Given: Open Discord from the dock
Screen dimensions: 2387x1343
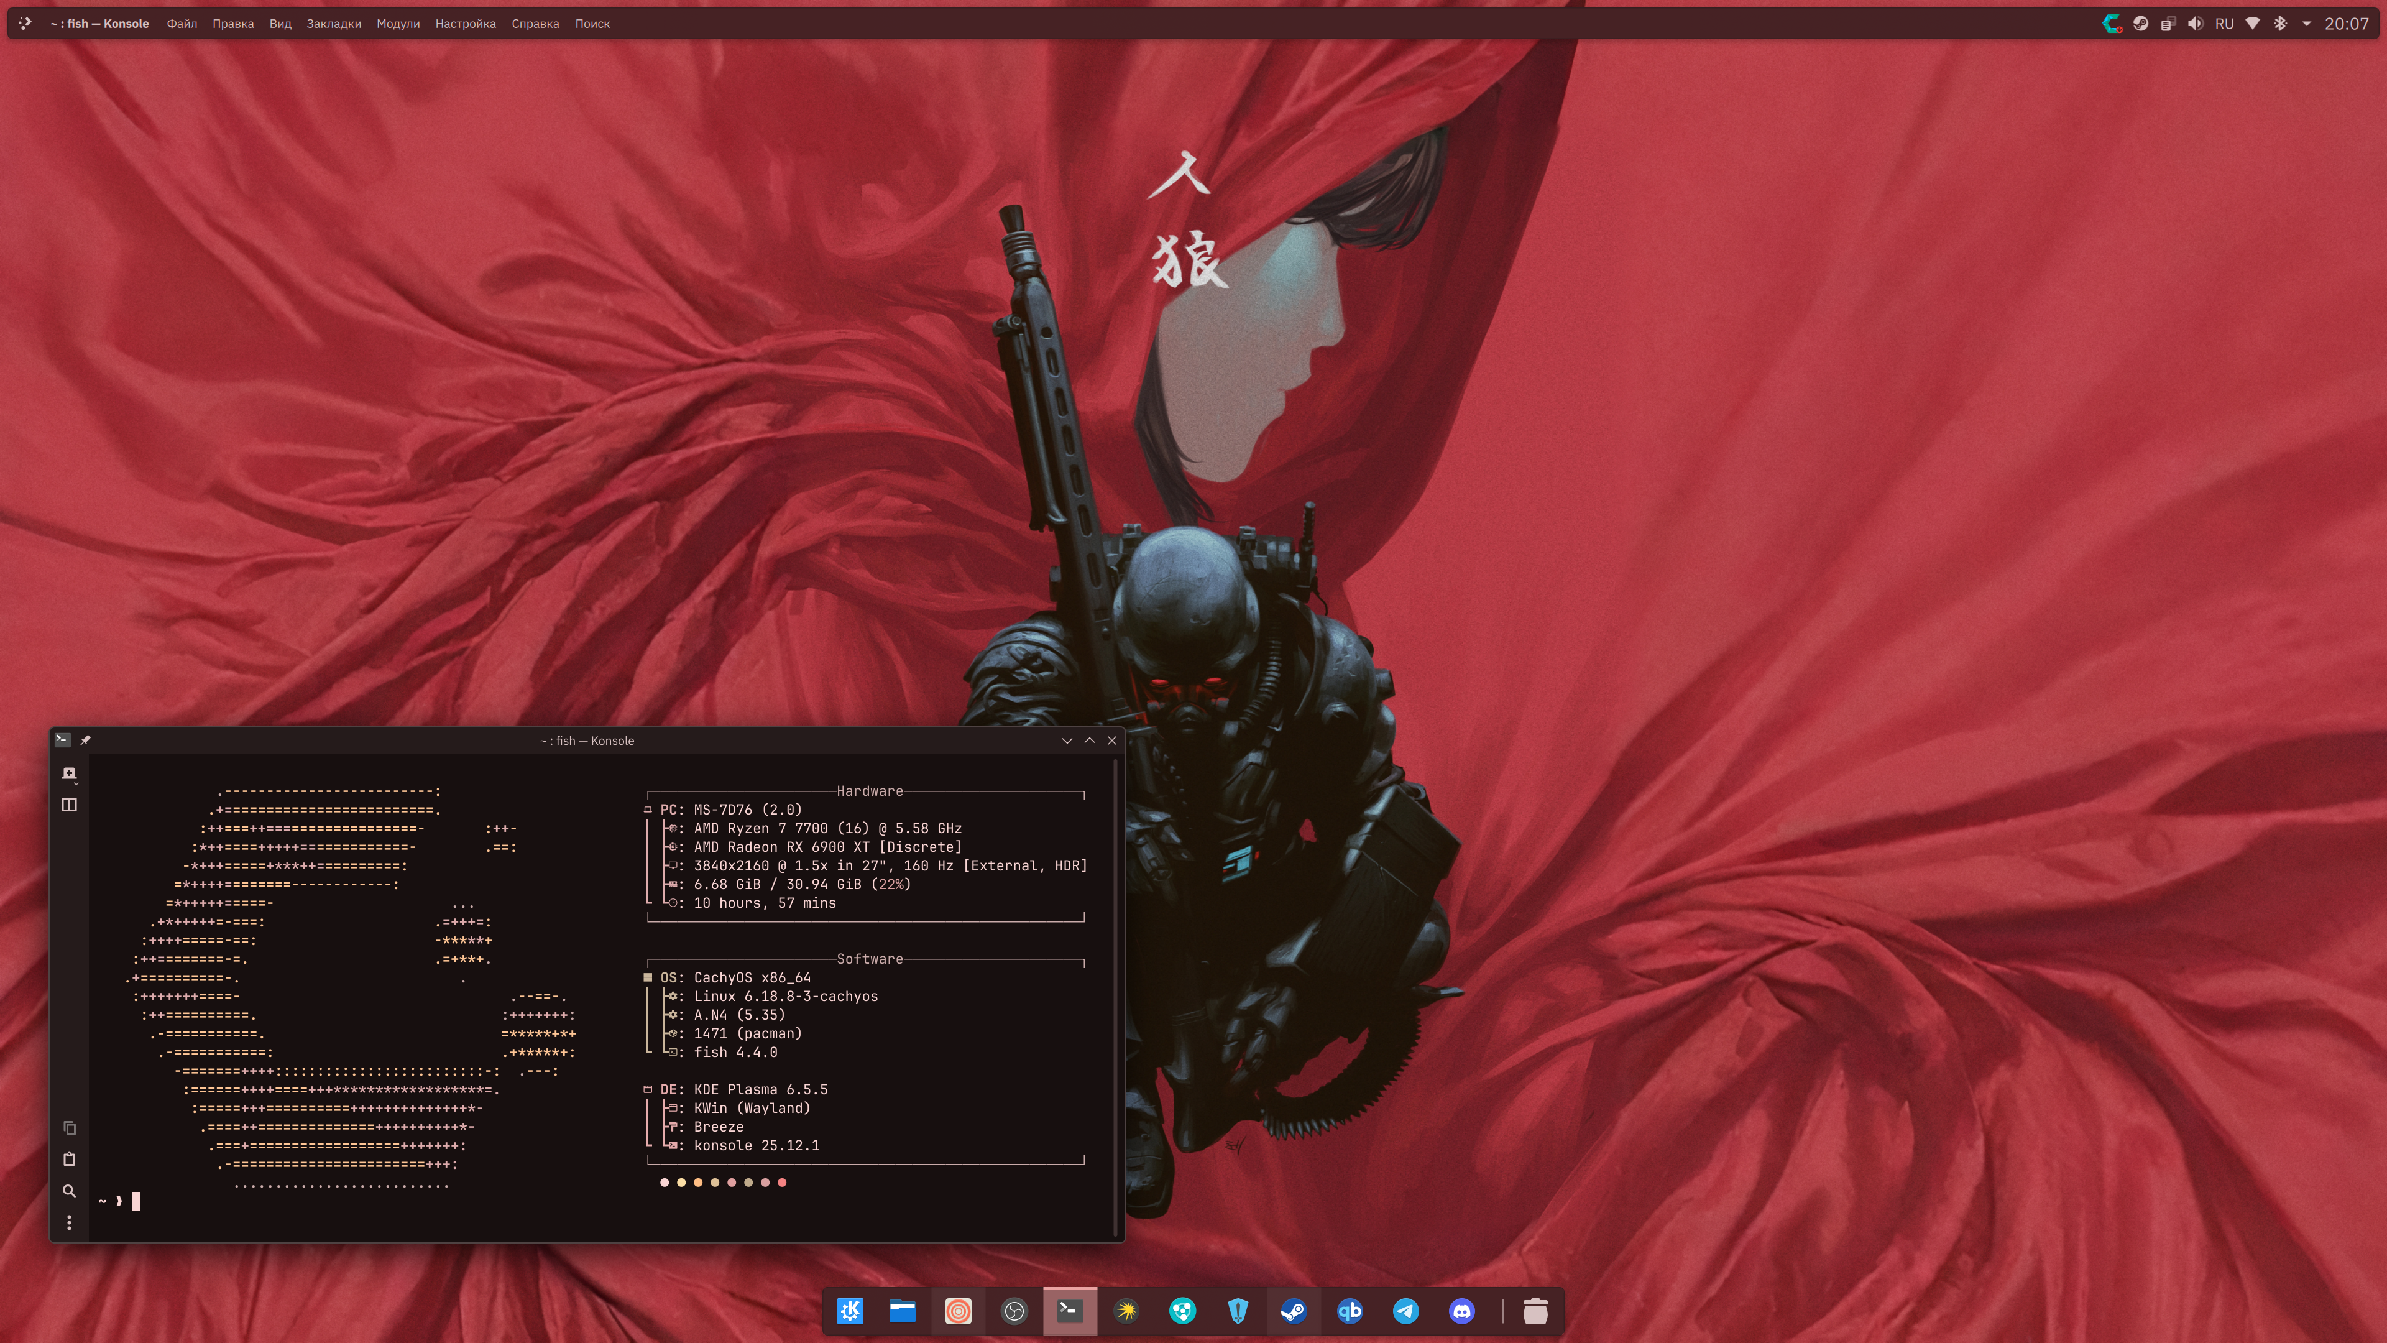Looking at the screenshot, I should [1461, 1311].
